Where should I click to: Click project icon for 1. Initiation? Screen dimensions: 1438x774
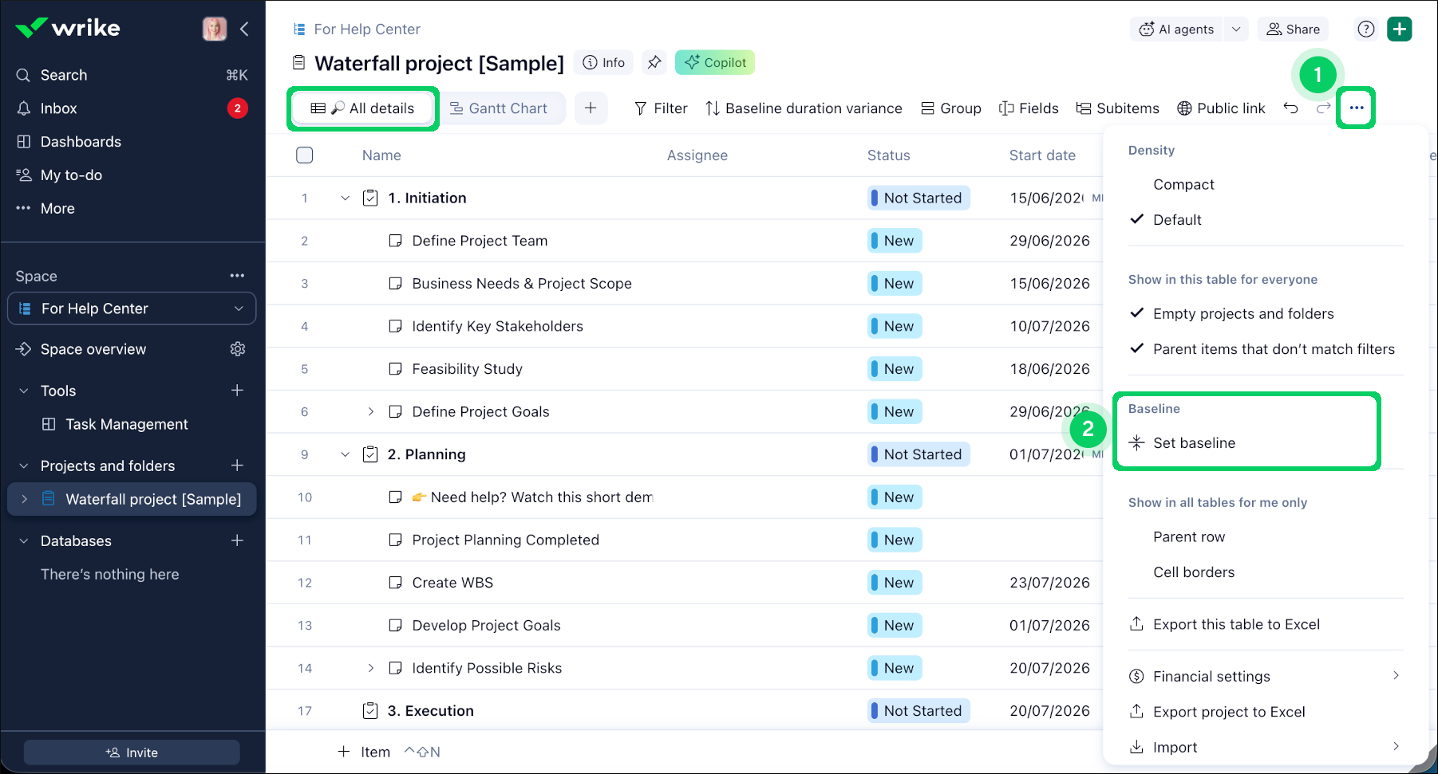pyautogui.click(x=370, y=198)
